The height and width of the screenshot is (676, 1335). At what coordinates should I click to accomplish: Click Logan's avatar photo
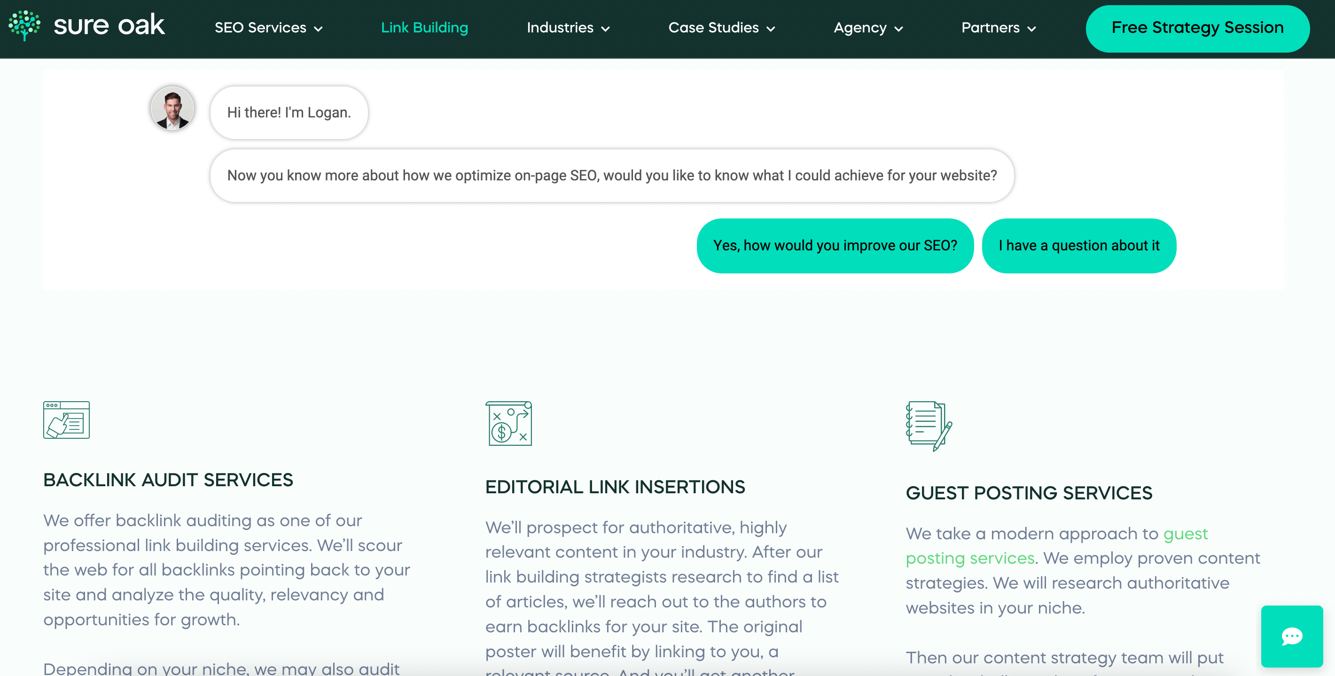pyautogui.click(x=172, y=109)
